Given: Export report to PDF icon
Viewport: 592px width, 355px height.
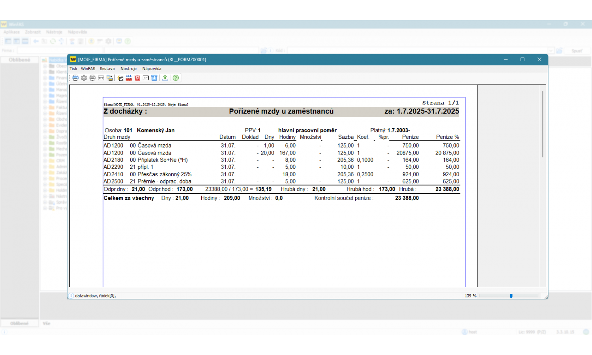Looking at the screenshot, I should [137, 78].
